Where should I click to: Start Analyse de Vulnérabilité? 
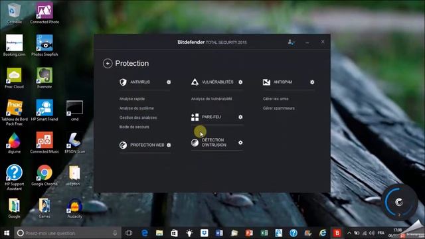(x=211, y=99)
